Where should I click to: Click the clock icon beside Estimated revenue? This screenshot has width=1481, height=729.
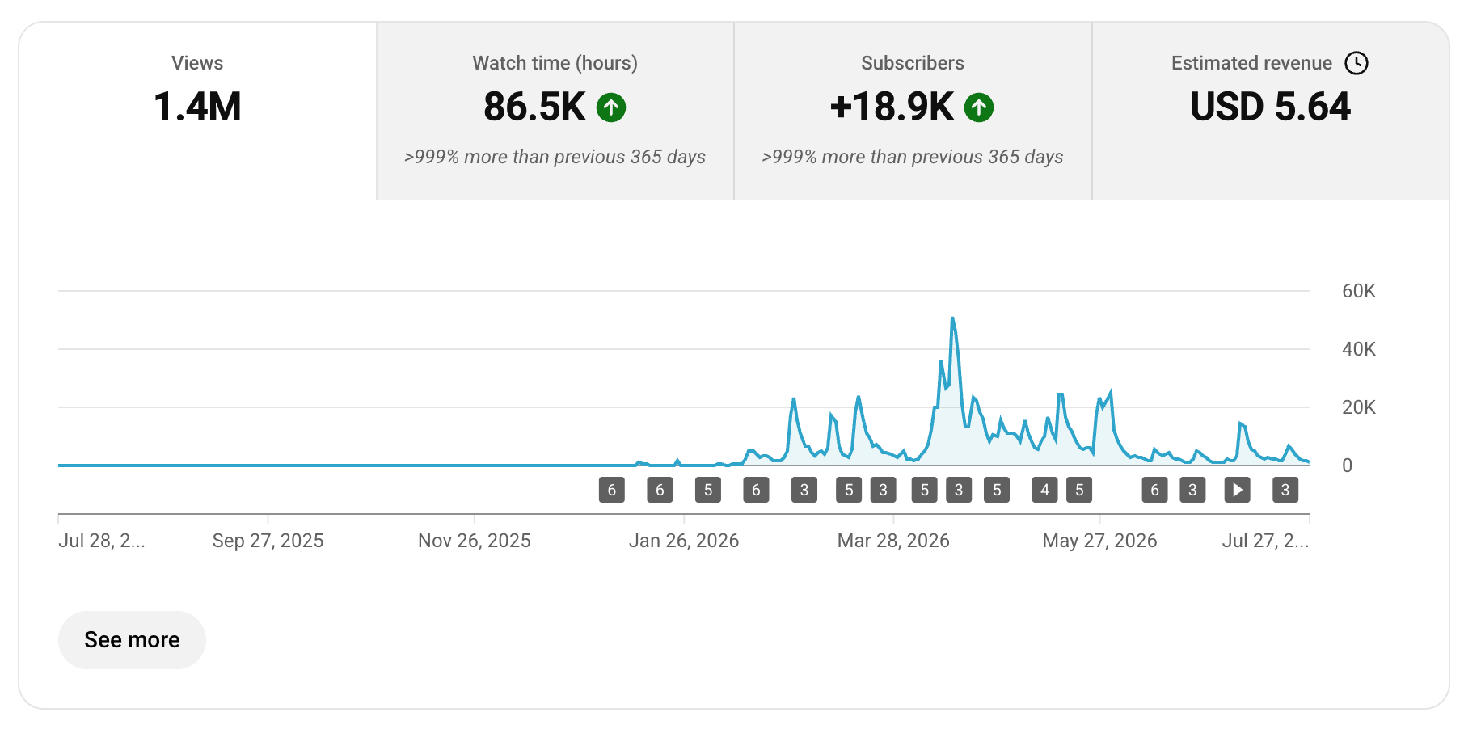coord(1357,63)
